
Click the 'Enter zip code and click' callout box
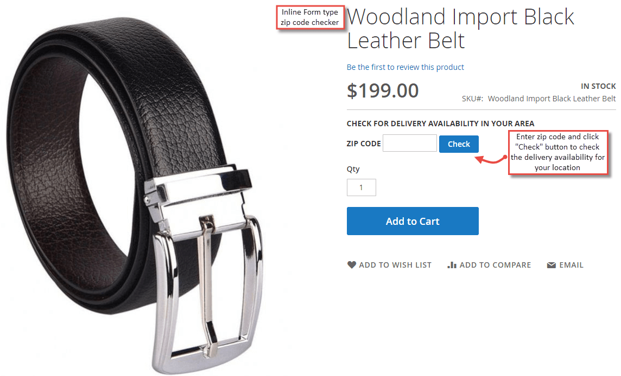pyautogui.click(x=557, y=152)
